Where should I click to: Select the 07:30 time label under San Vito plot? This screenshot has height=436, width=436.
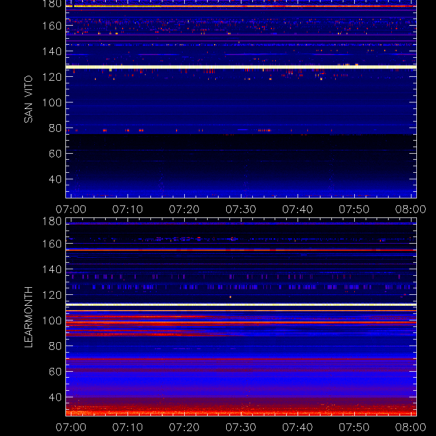click(x=241, y=209)
